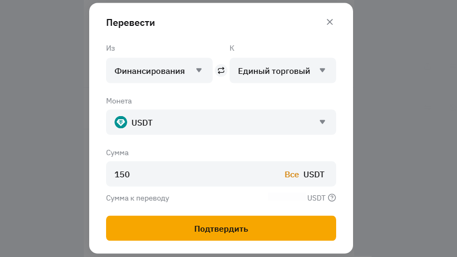The image size is (457, 257).
Task: Select the Финансирования source account field
Action: coord(150,71)
